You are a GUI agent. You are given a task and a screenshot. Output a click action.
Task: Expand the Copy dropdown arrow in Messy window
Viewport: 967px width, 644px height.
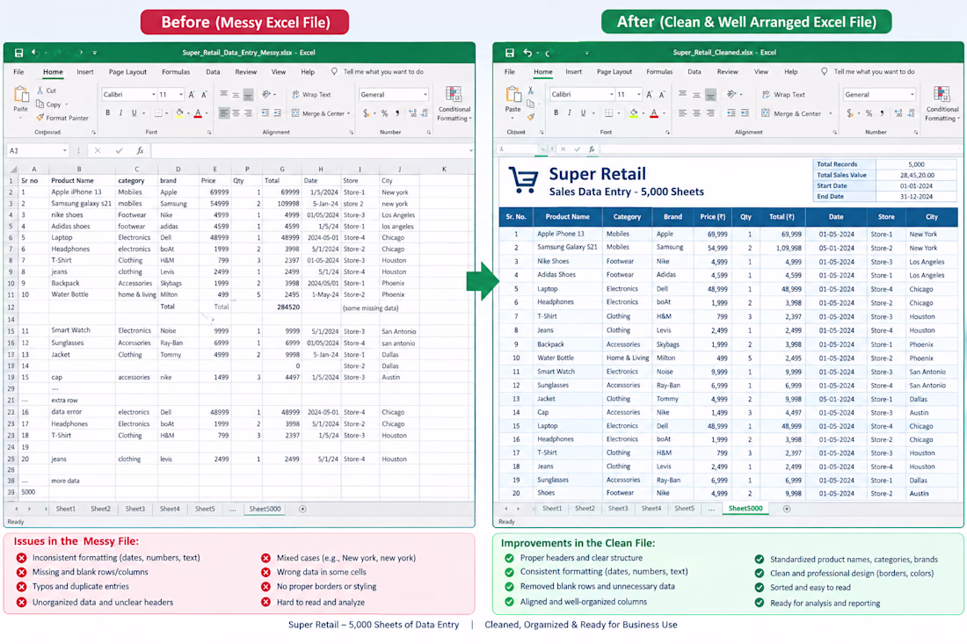point(67,105)
